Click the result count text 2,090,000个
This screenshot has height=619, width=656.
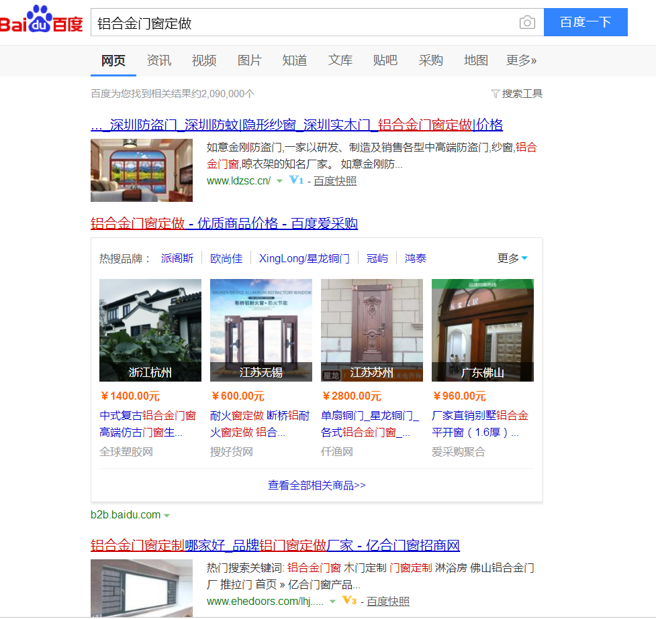point(173,94)
